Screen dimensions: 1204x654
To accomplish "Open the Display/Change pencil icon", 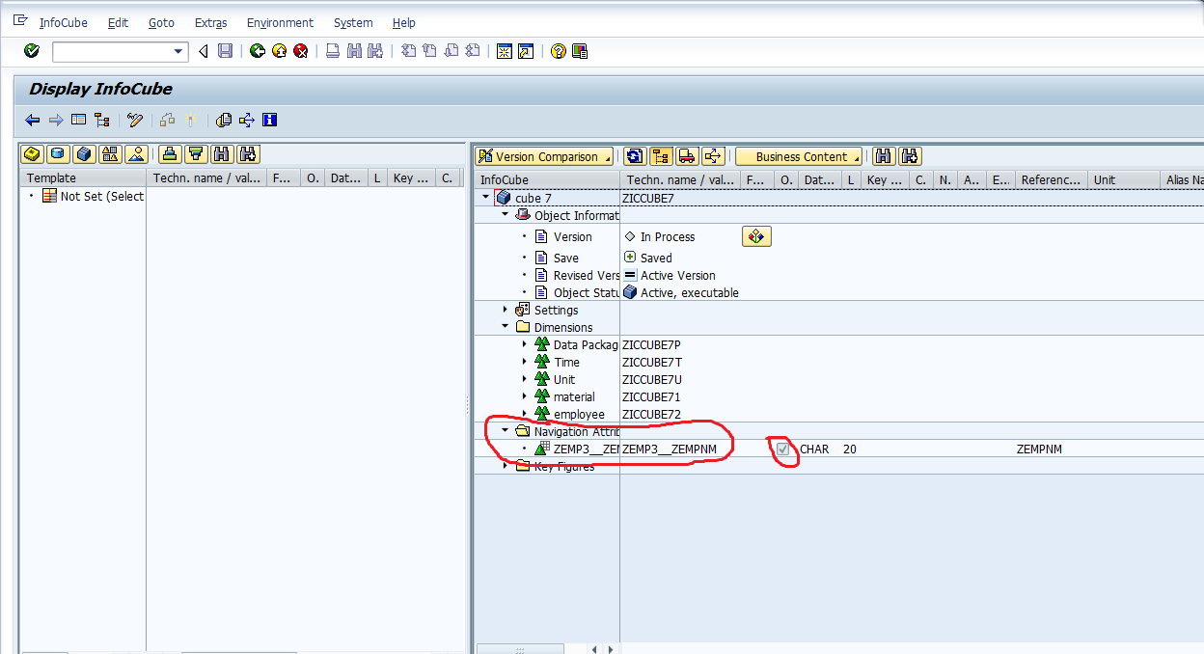I will coord(135,120).
